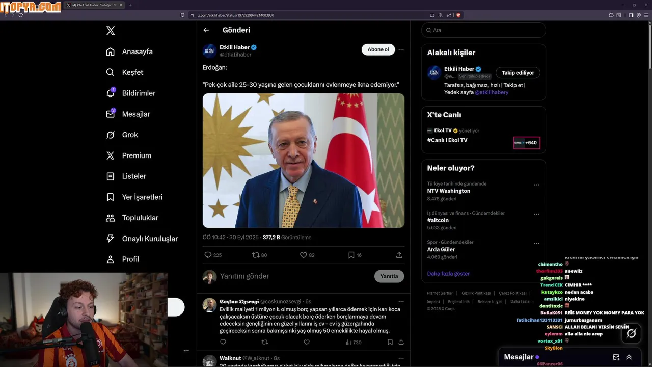Click Daha fazla göster link
Image resolution: width=652 pixels, height=367 pixels.
[x=448, y=274]
